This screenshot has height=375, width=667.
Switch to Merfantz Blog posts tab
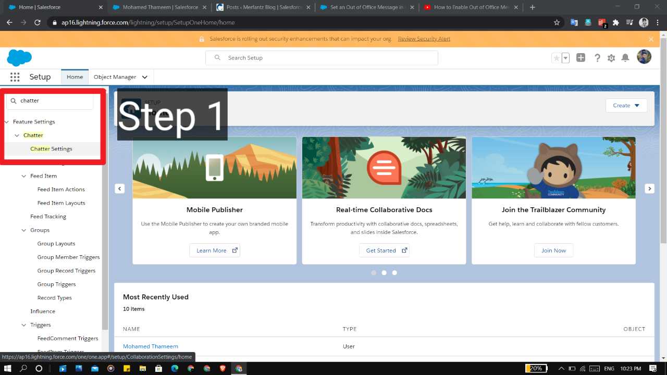264,7
